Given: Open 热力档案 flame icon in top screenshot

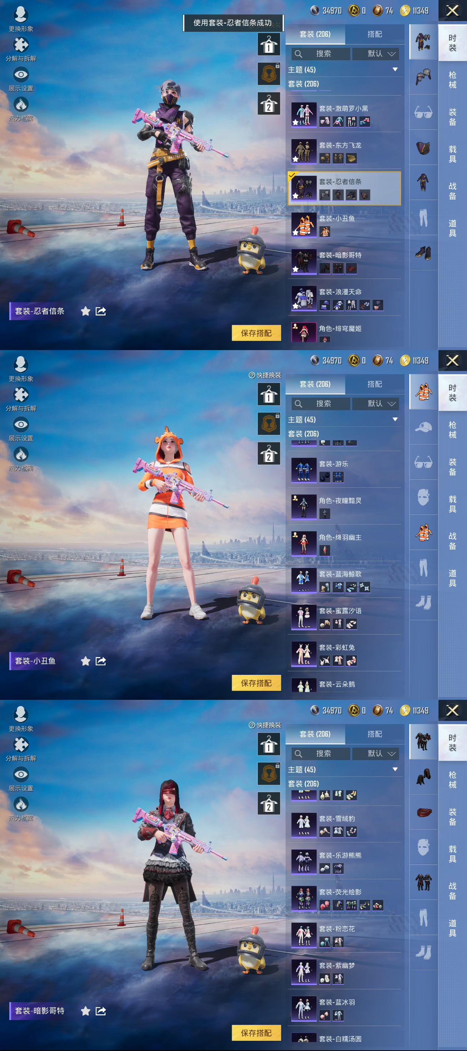Looking at the screenshot, I should pyautogui.click(x=21, y=105).
